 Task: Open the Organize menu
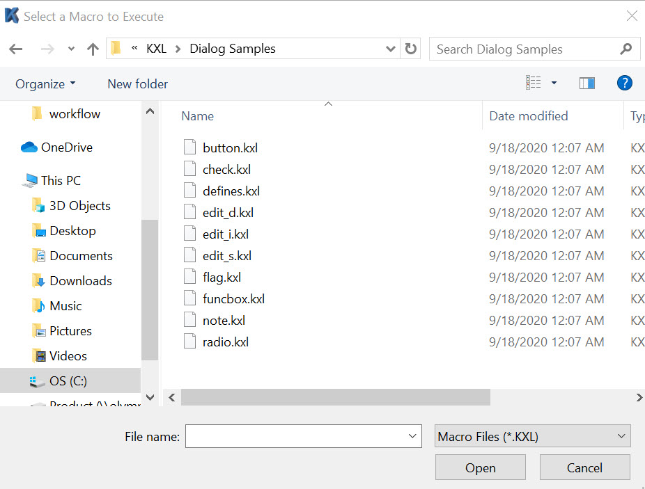click(x=45, y=83)
